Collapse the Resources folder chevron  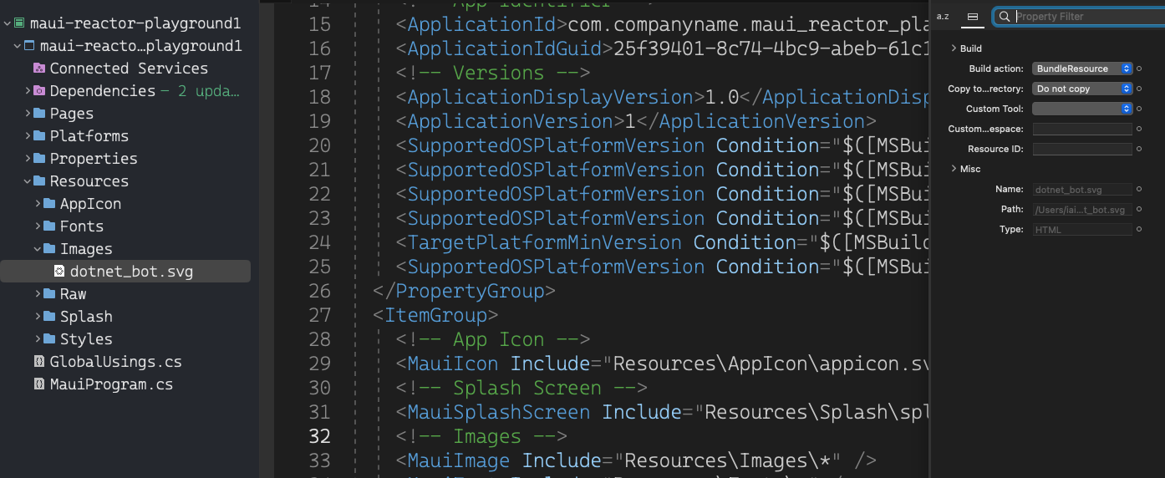pos(28,181)
